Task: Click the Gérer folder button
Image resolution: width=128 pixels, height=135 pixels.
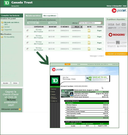Action: (x=15, y=83)
